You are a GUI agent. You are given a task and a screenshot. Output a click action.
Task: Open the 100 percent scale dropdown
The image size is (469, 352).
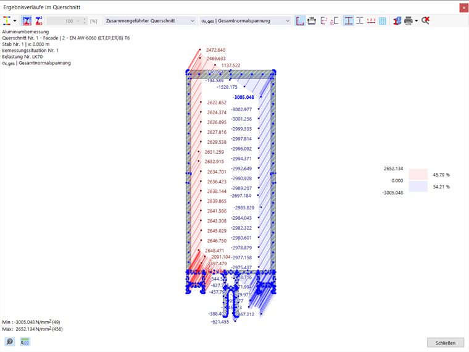tap(78, 21)
